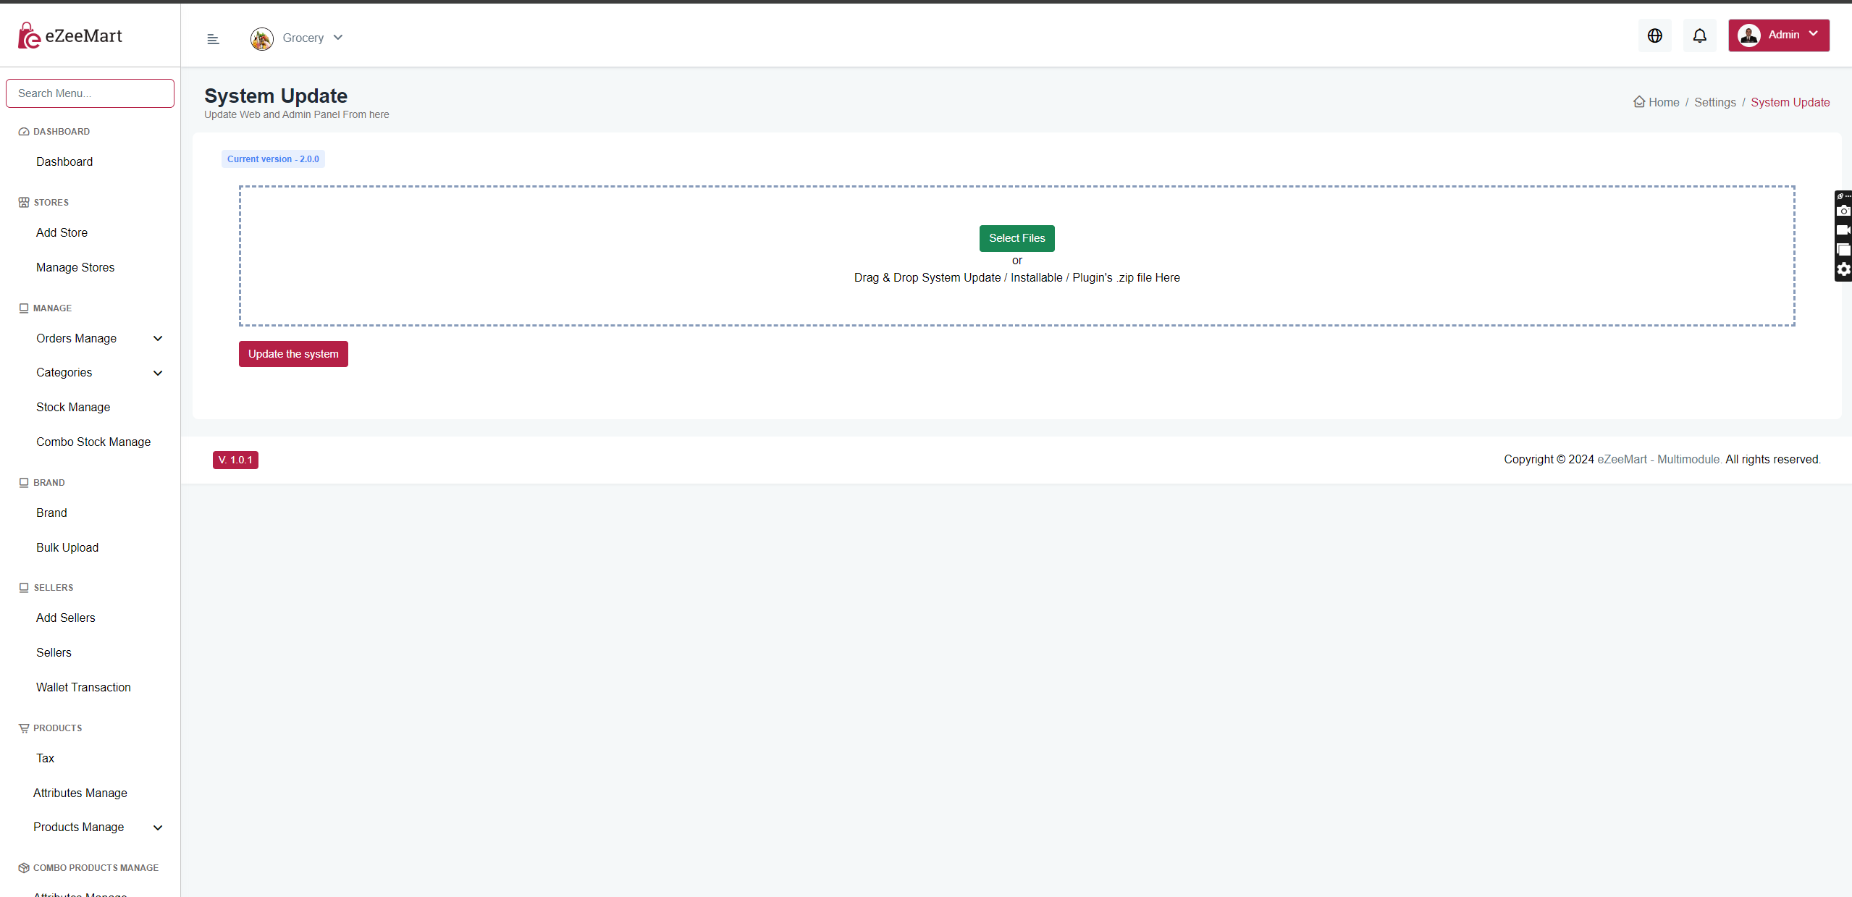
Task: Click the video record icon in side widget
Action: [1843, 230]
